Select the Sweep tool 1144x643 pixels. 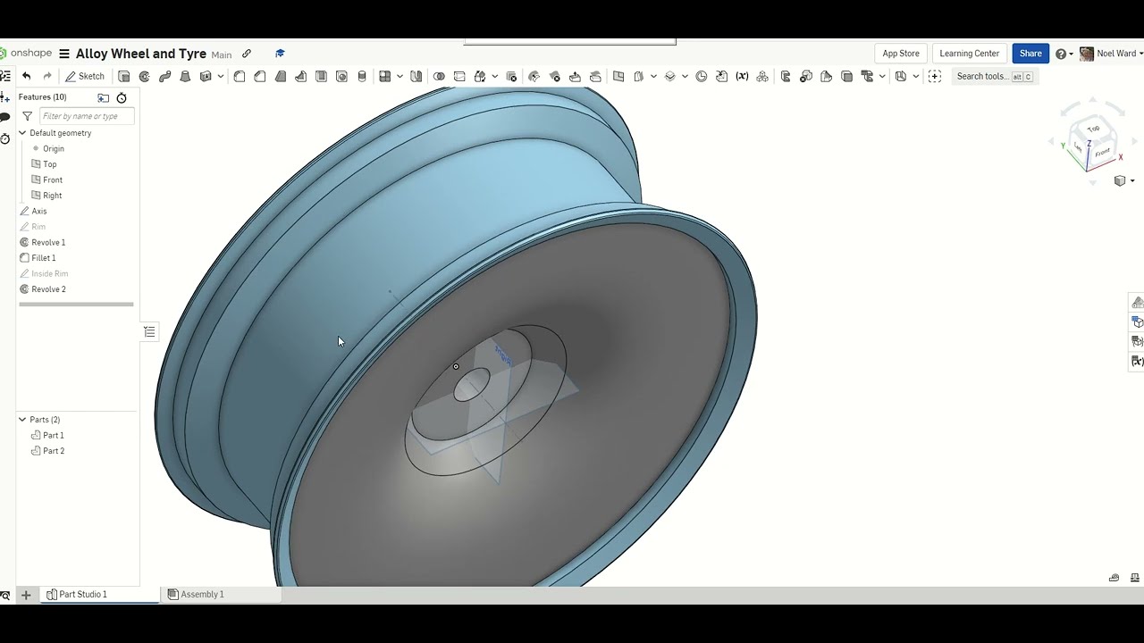point(165,77)
